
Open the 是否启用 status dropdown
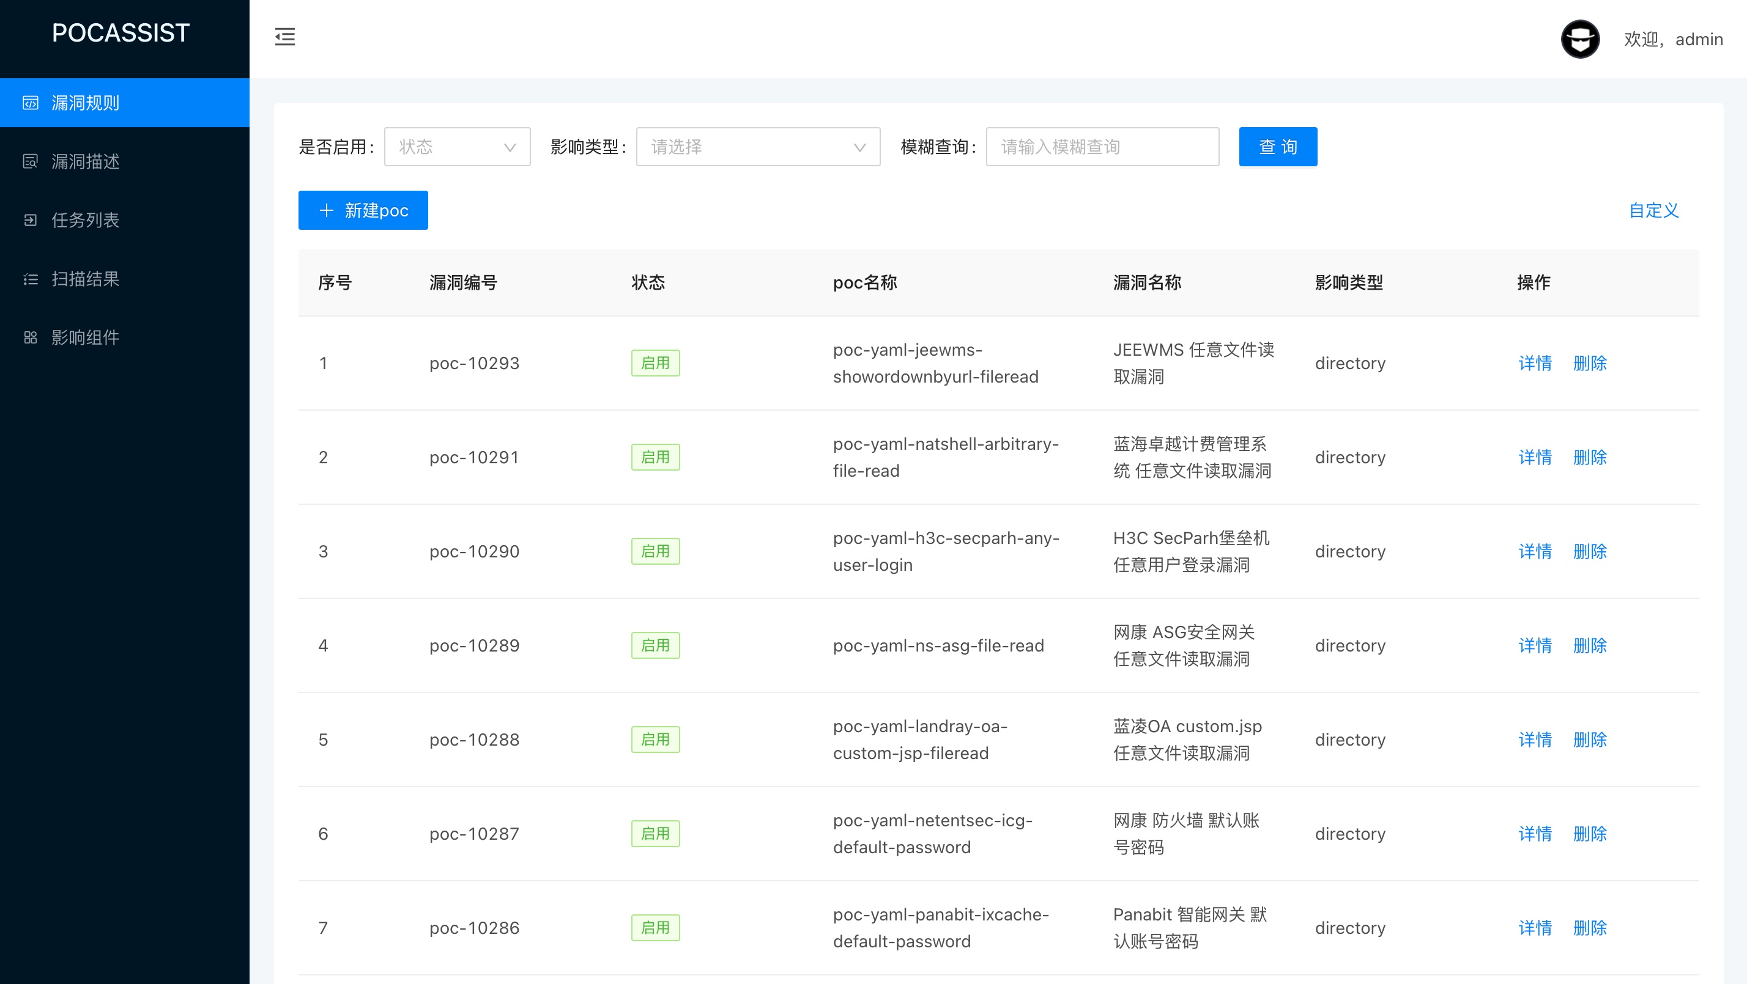[x=457, y=147]
